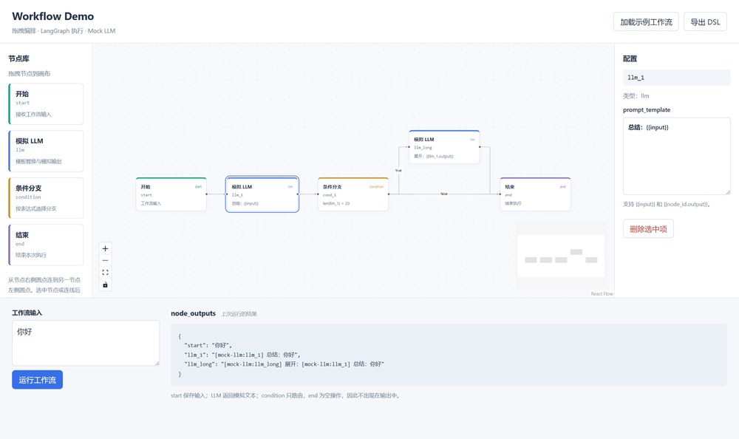The height and width of the screenshot is (439, 739).
Task: Click the 节点库 heading
Action: (19, 58)
